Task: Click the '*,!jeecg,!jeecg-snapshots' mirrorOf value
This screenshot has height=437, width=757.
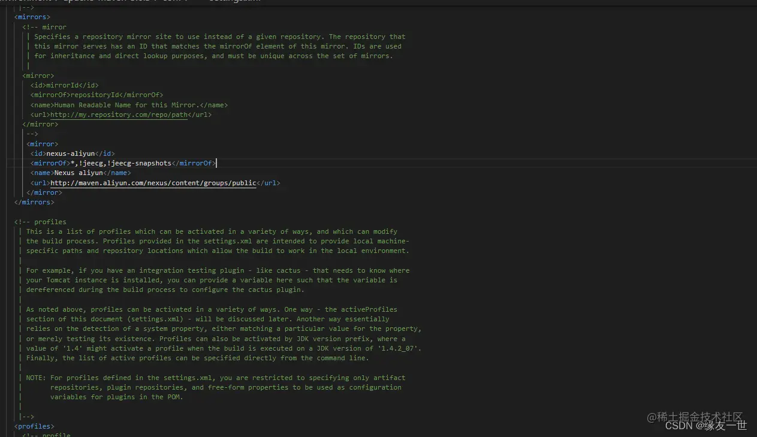Action: pos(121,163)
